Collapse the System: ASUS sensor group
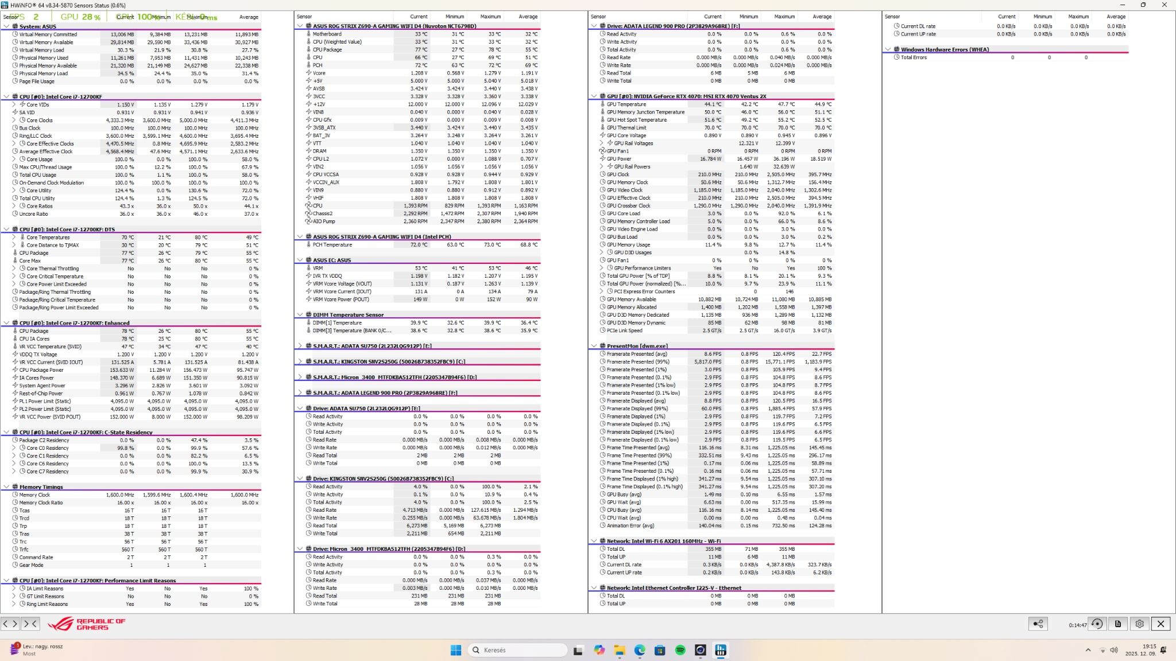1176x661 pixels. pyautogui.click(x=7, y=26)
